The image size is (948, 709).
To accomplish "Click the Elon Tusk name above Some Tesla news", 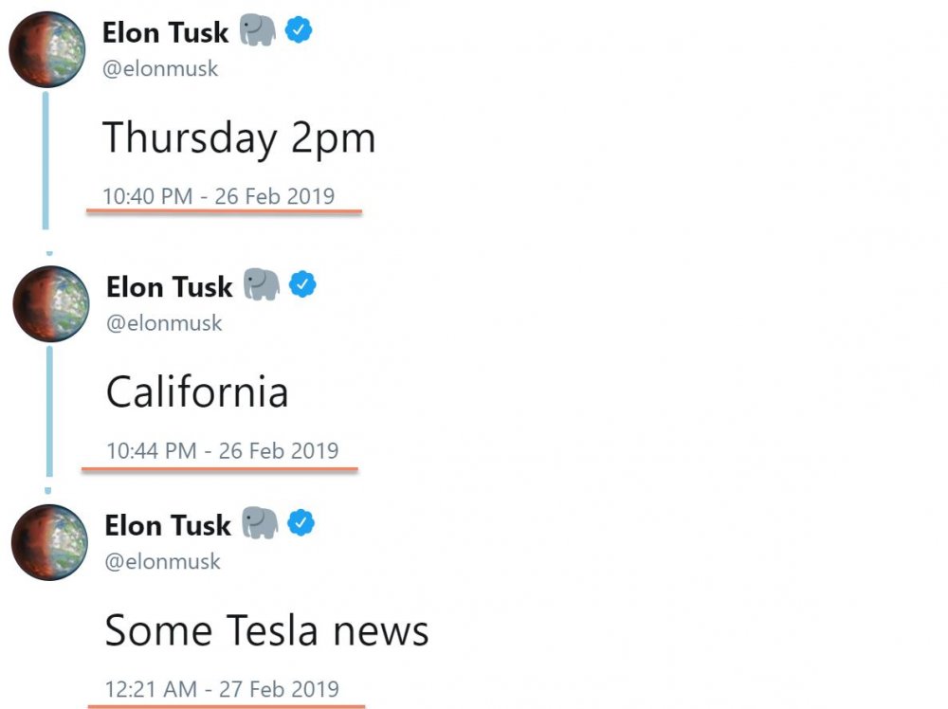I will 168,525.
